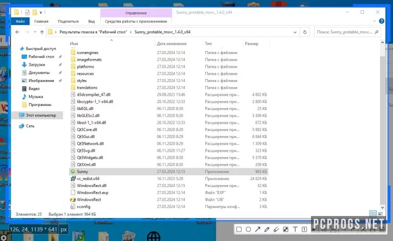
Task: Open Explorer help question mark icon
Action: tap(382, 21)
